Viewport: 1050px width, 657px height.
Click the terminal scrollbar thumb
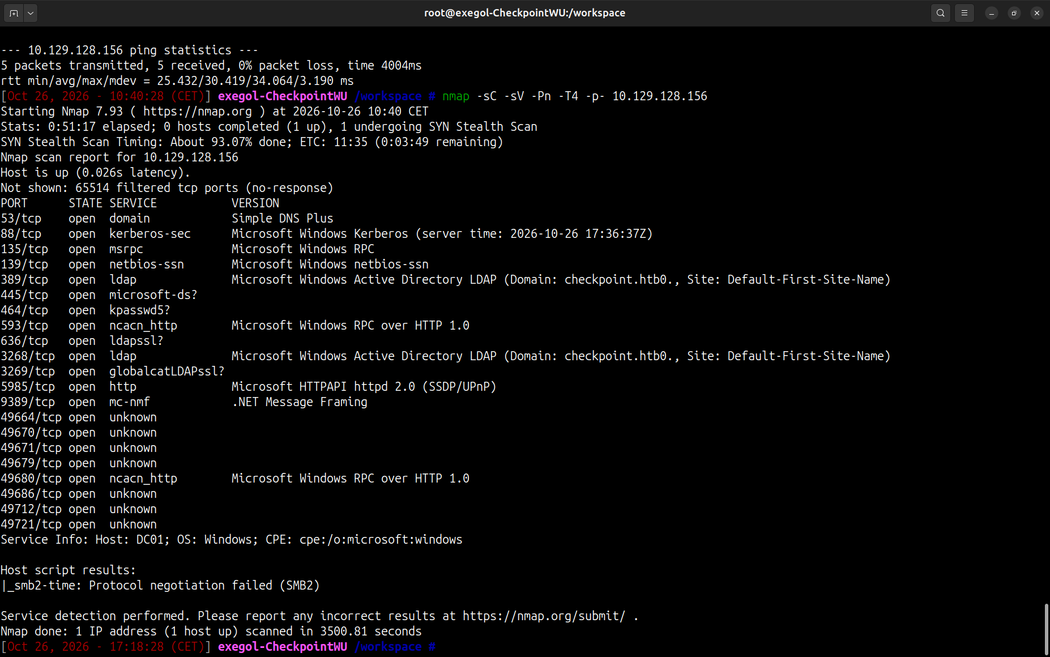[1045, 629]
